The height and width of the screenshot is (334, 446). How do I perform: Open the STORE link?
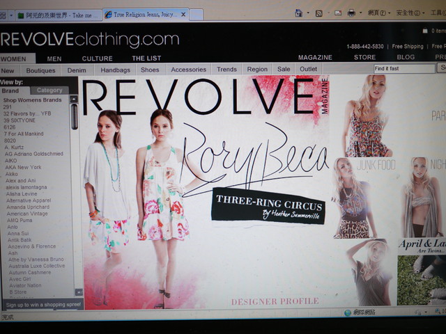pyautogui.click(x=364, y=57)
